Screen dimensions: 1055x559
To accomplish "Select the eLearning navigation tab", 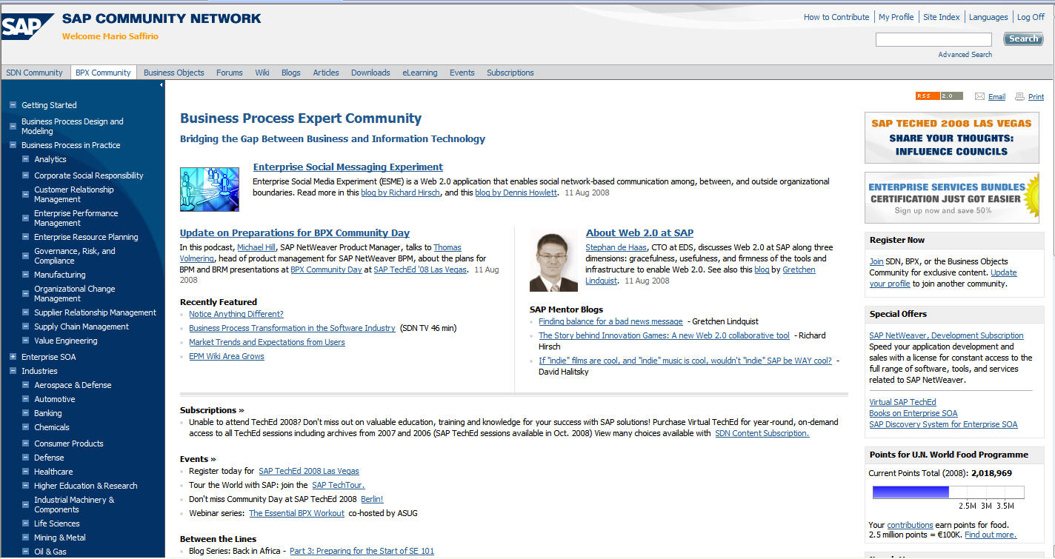I will [x=419, y=73].
